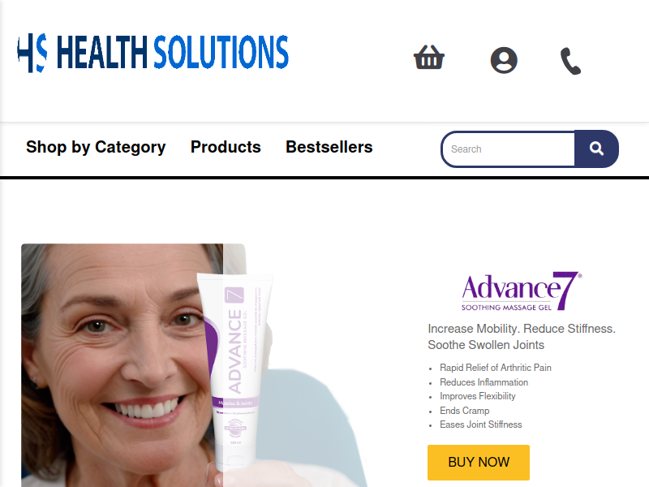
Task: Click inside the Search input field
Action: (x=509, y=149)
